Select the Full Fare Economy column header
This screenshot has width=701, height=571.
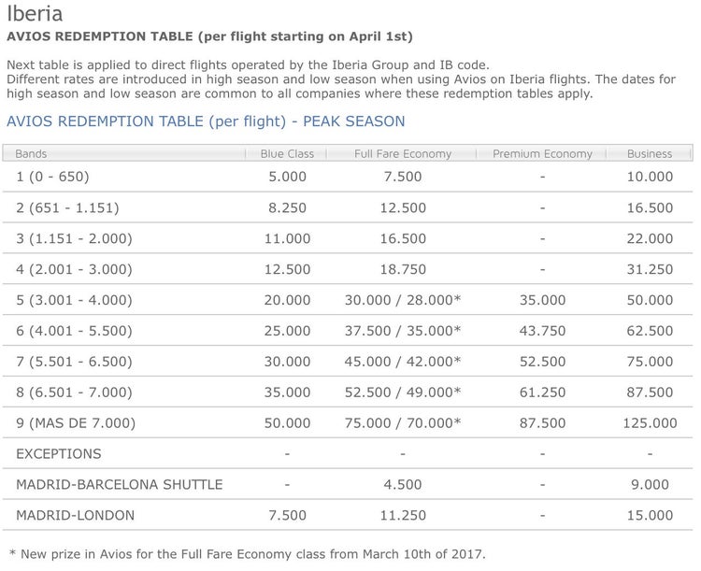coord(403,154)
